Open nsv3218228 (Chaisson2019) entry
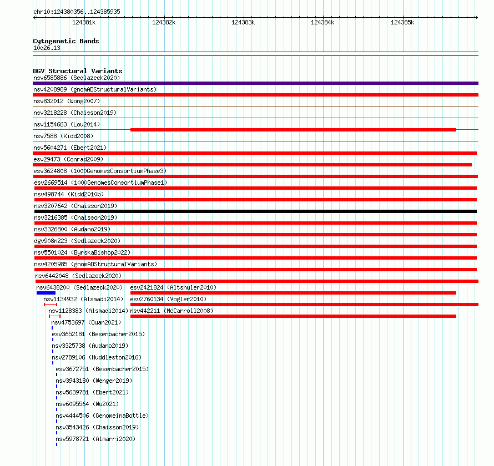The image size is (494, 466). (75, 113)
